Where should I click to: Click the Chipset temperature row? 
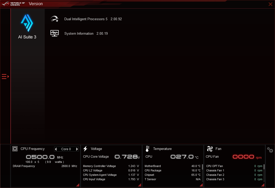coord(173,175)
